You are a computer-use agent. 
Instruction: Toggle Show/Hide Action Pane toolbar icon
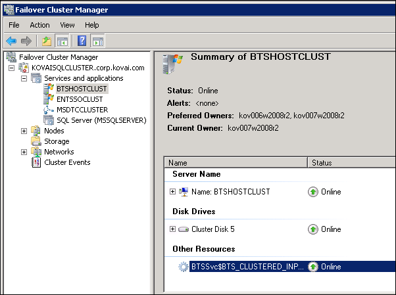point(98,41)
